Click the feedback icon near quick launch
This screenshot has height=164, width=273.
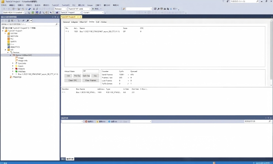tap(228, 1)
